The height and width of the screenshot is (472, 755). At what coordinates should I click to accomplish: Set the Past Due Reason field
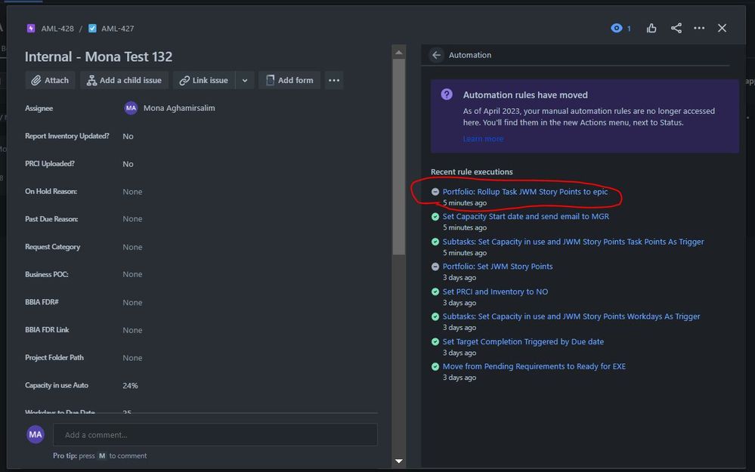tap(132, 219)
